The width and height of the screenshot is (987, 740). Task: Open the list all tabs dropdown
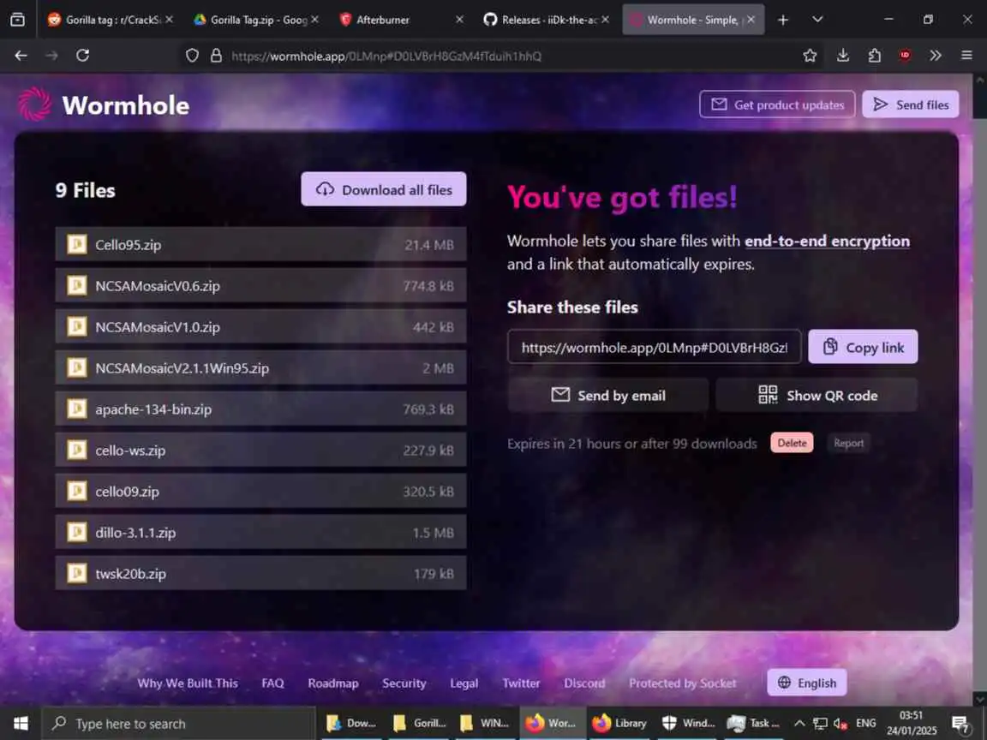pyautogui.click(x=817, y=20)
